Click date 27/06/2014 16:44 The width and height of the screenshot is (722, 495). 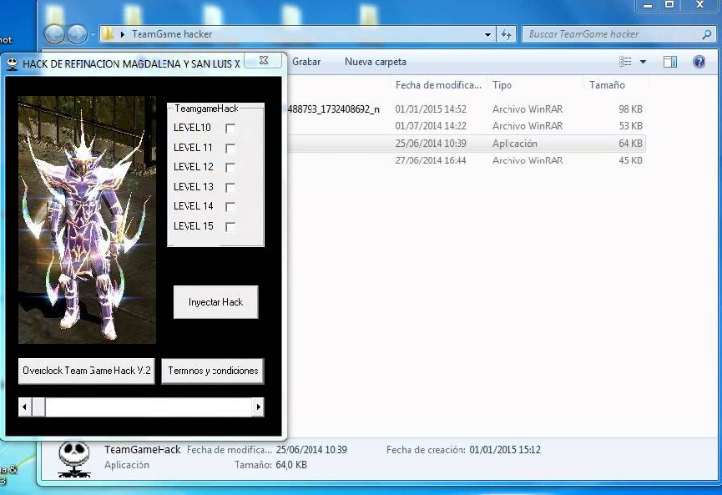[431, 160]
